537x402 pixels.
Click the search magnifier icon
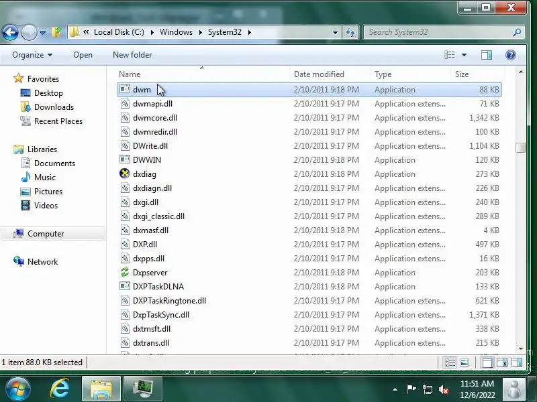(x=517, y=32)
